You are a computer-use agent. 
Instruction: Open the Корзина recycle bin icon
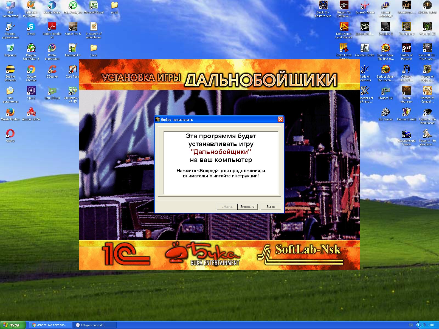pyautogui.click(x=10, y=50)
